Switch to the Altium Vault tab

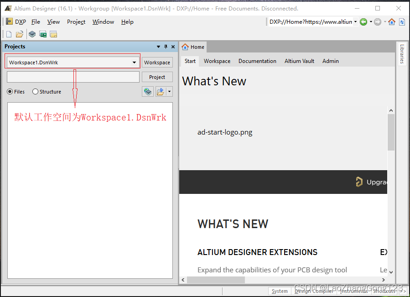(299, 61)
